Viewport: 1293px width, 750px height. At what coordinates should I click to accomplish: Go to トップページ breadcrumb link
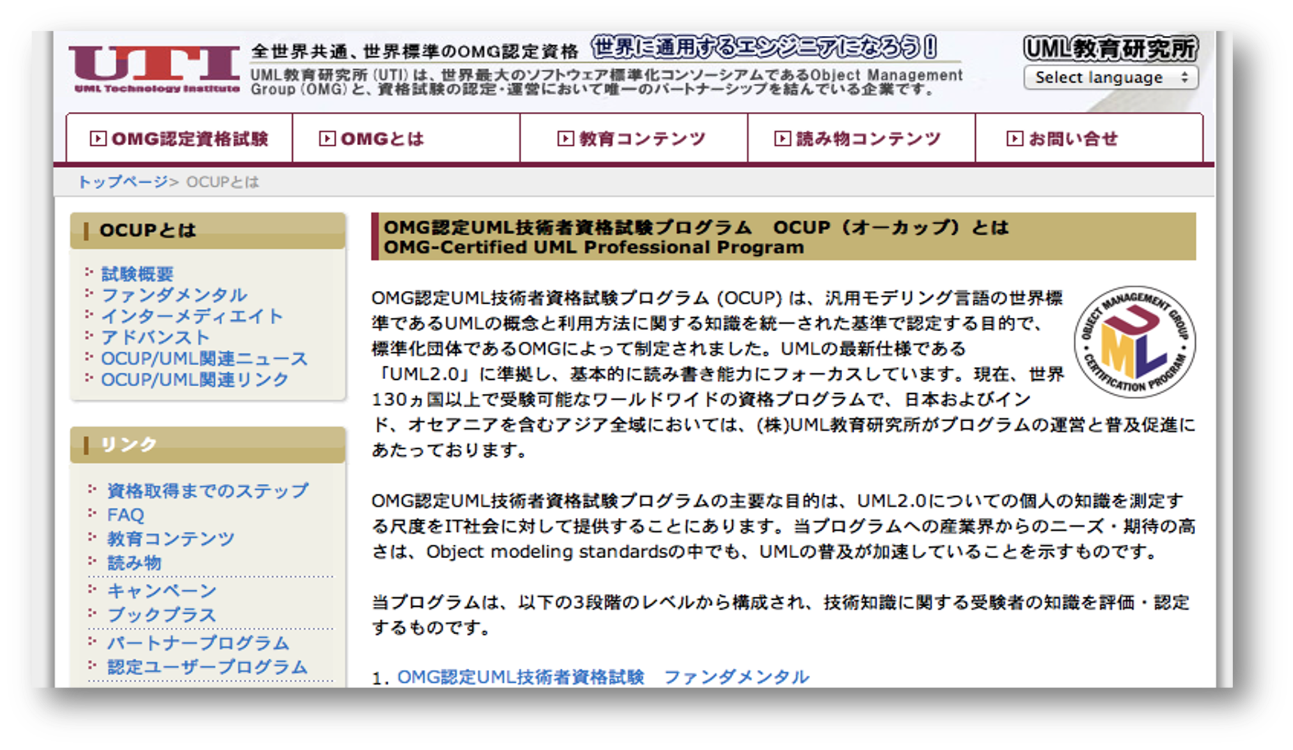click(123, 182)
